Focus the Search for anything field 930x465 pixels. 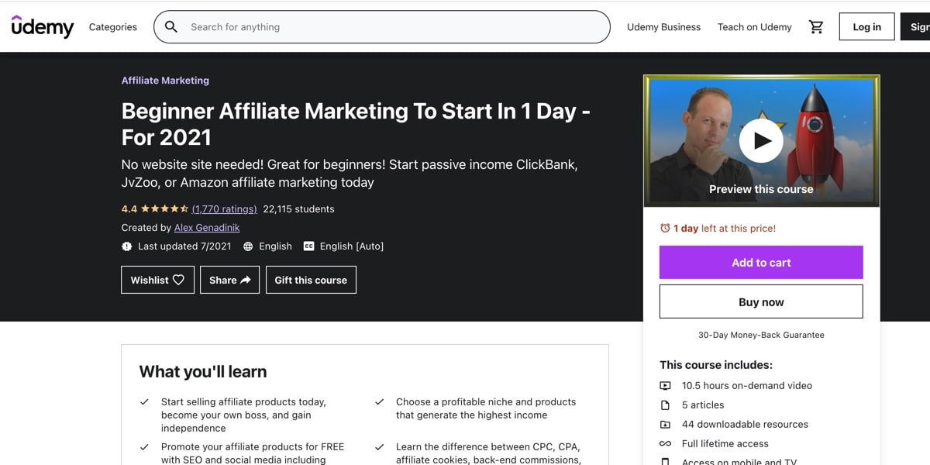point(382,27)
